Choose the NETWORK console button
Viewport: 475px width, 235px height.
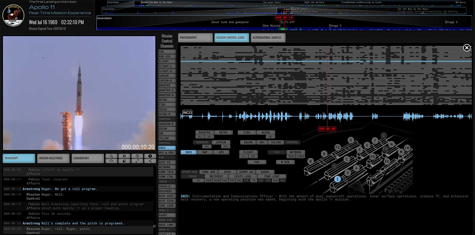coord(295,152)
